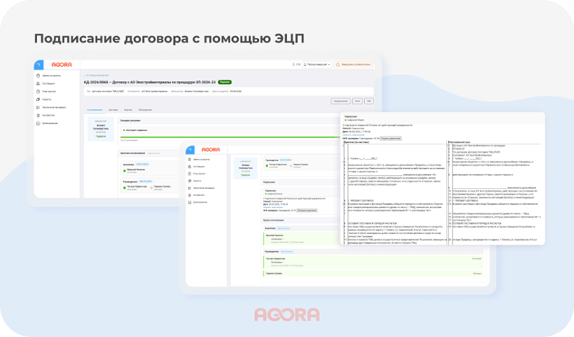Click blue tag beside Аналитики in front window groups

(284, 229)
